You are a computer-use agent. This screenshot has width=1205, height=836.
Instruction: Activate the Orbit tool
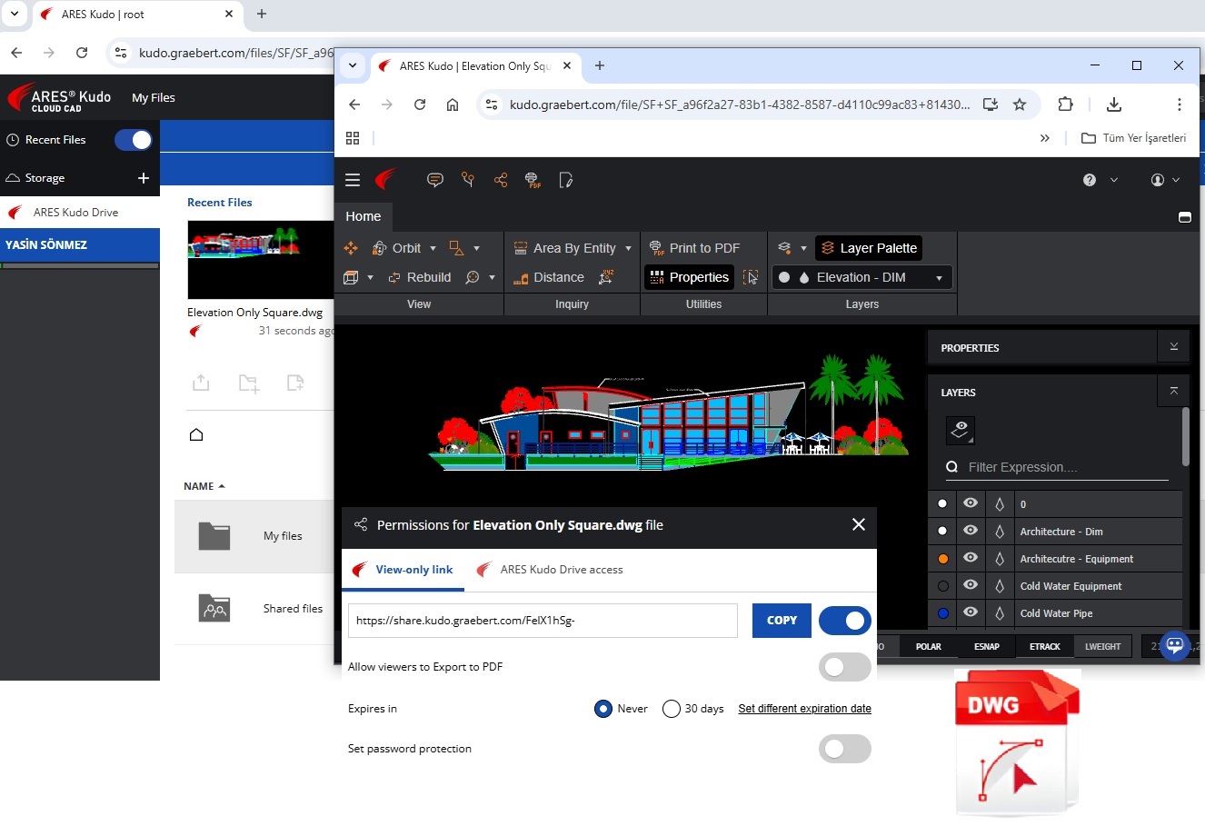(397, 248)
